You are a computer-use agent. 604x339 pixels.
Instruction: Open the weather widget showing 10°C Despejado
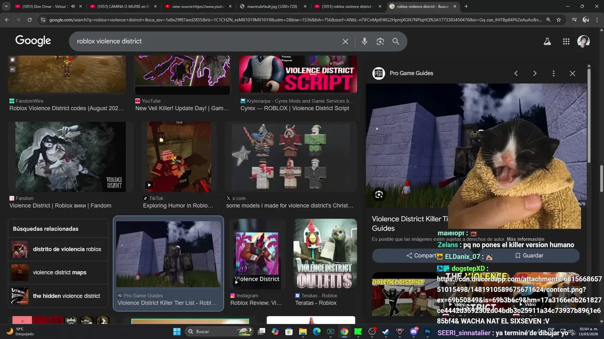[20, 331]
